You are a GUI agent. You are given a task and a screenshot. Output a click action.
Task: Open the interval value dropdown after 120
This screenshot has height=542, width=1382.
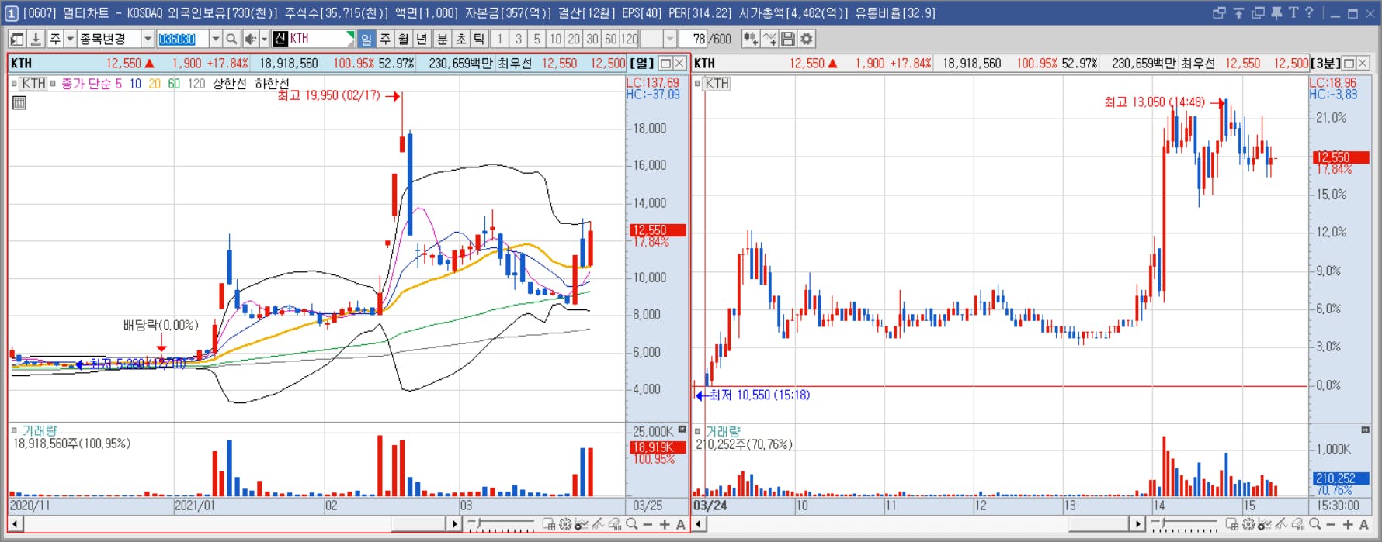670,39
